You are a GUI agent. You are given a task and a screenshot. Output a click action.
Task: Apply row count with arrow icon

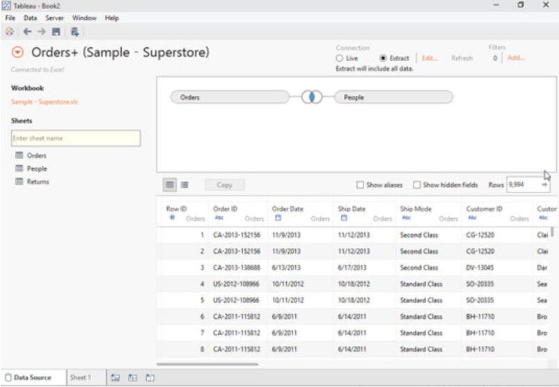coord(544,185)
